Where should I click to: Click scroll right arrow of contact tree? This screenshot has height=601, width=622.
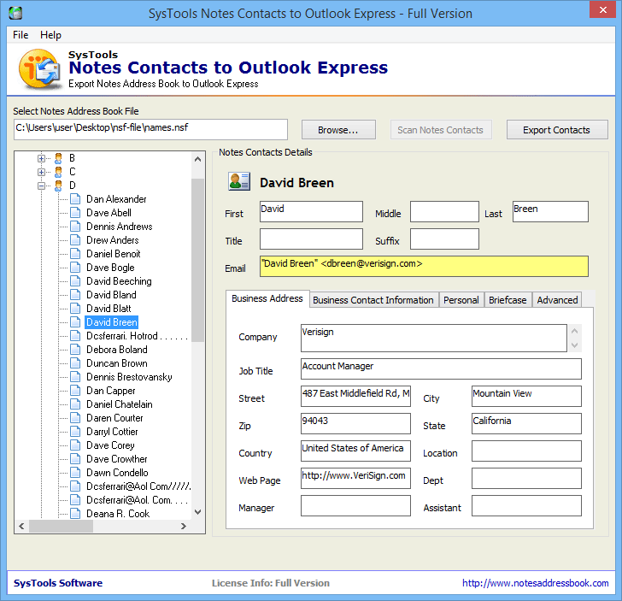[x=183, y=526]
